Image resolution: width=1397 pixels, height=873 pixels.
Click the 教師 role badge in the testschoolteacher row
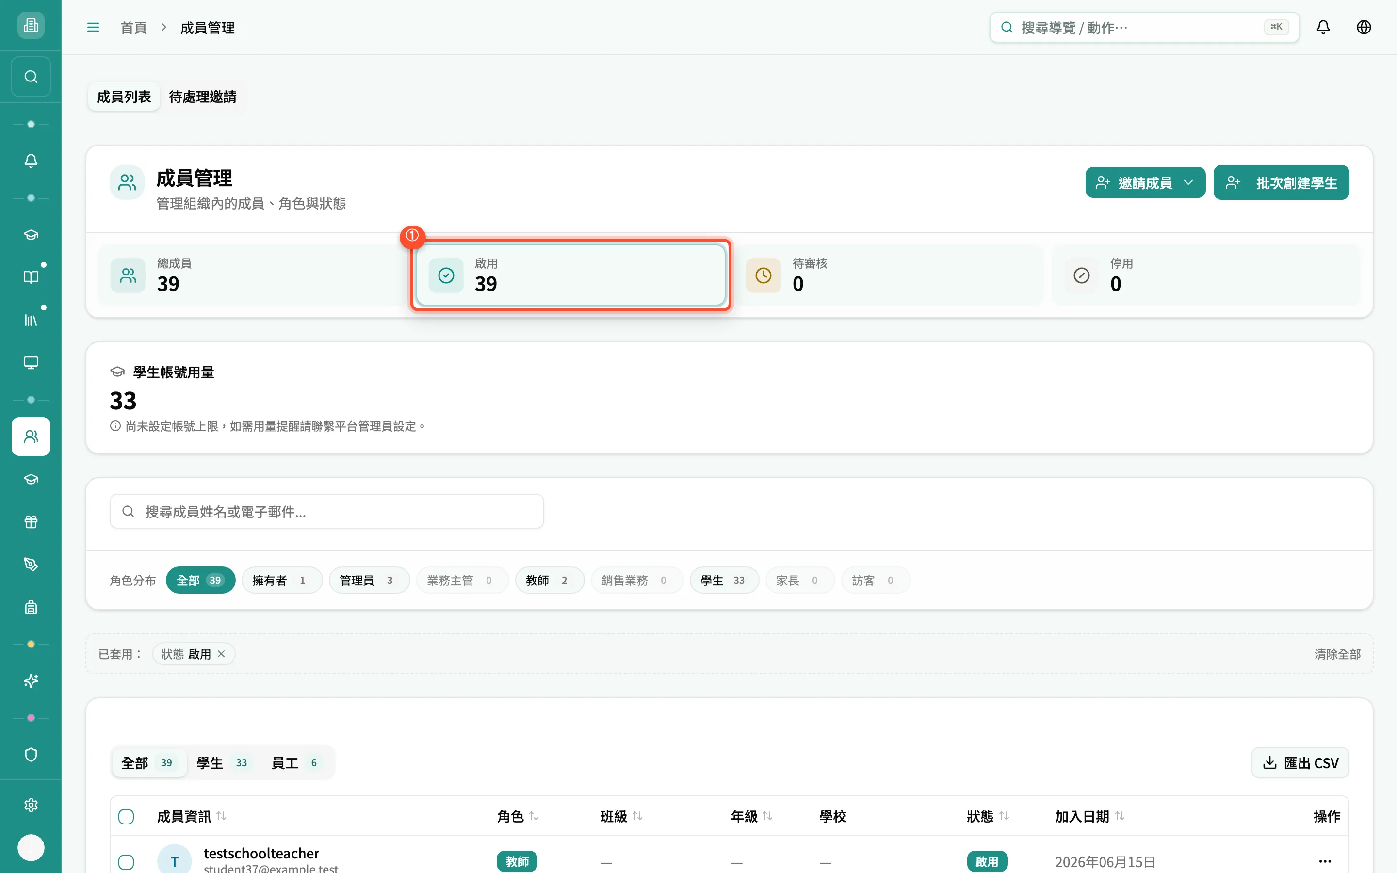(517, 861)
